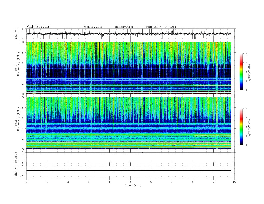The width and height of the screenshot is (264, 204).
Task: Click the ch.1 PSD color bar
Action: pyautogui.click(x=241, y=72)
